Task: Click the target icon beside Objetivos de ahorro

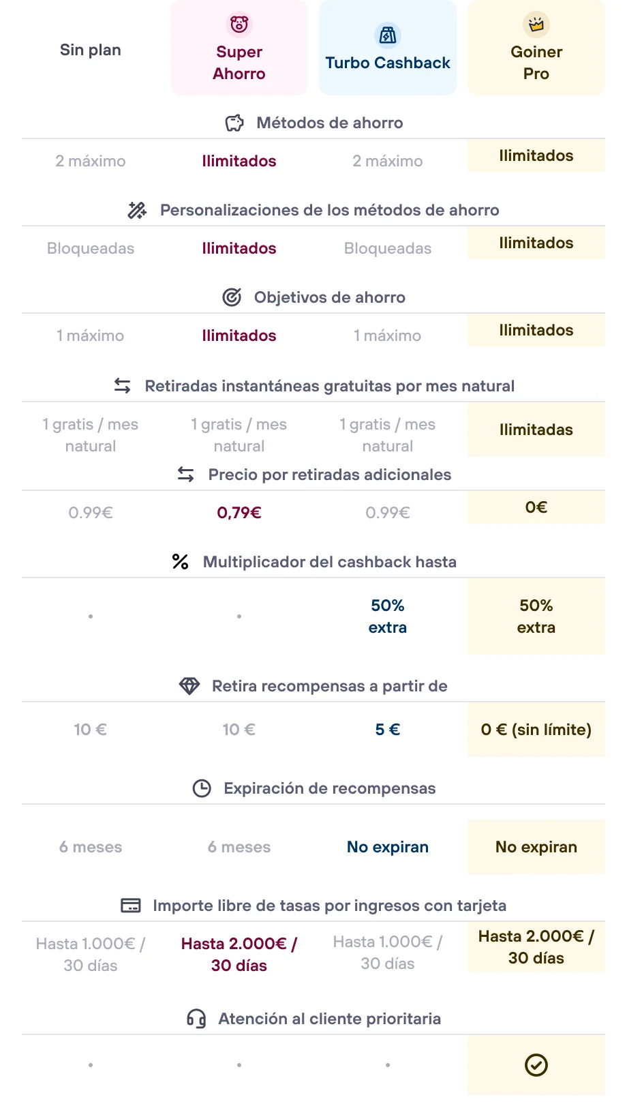Action: pyautogui.click(x=232, y=297)
